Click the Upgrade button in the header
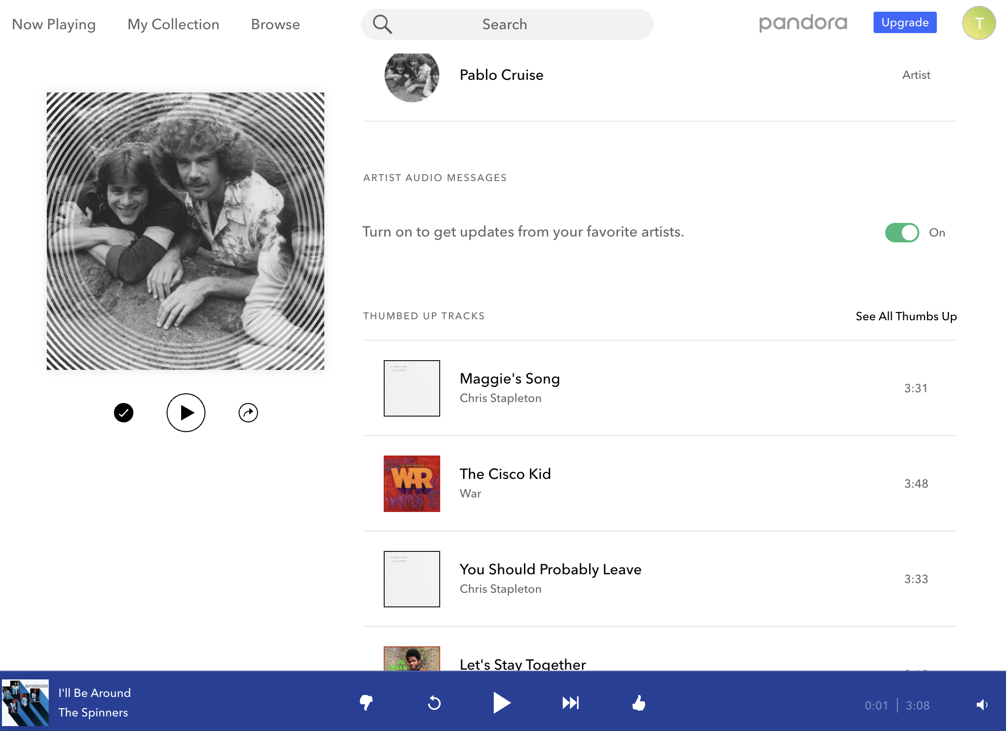Screen dimensions: 1006x731 [x=904, y=21]
